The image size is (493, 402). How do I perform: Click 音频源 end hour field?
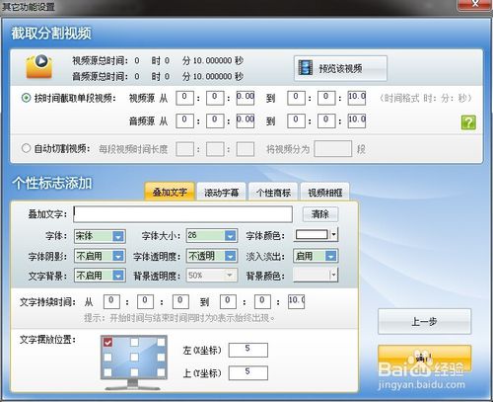point(296,121)
